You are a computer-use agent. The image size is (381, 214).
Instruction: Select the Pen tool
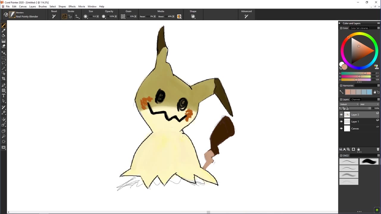tap(4, 85)
